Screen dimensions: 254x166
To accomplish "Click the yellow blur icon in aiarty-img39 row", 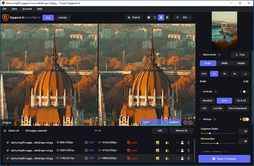I will [x=167, y=143].
